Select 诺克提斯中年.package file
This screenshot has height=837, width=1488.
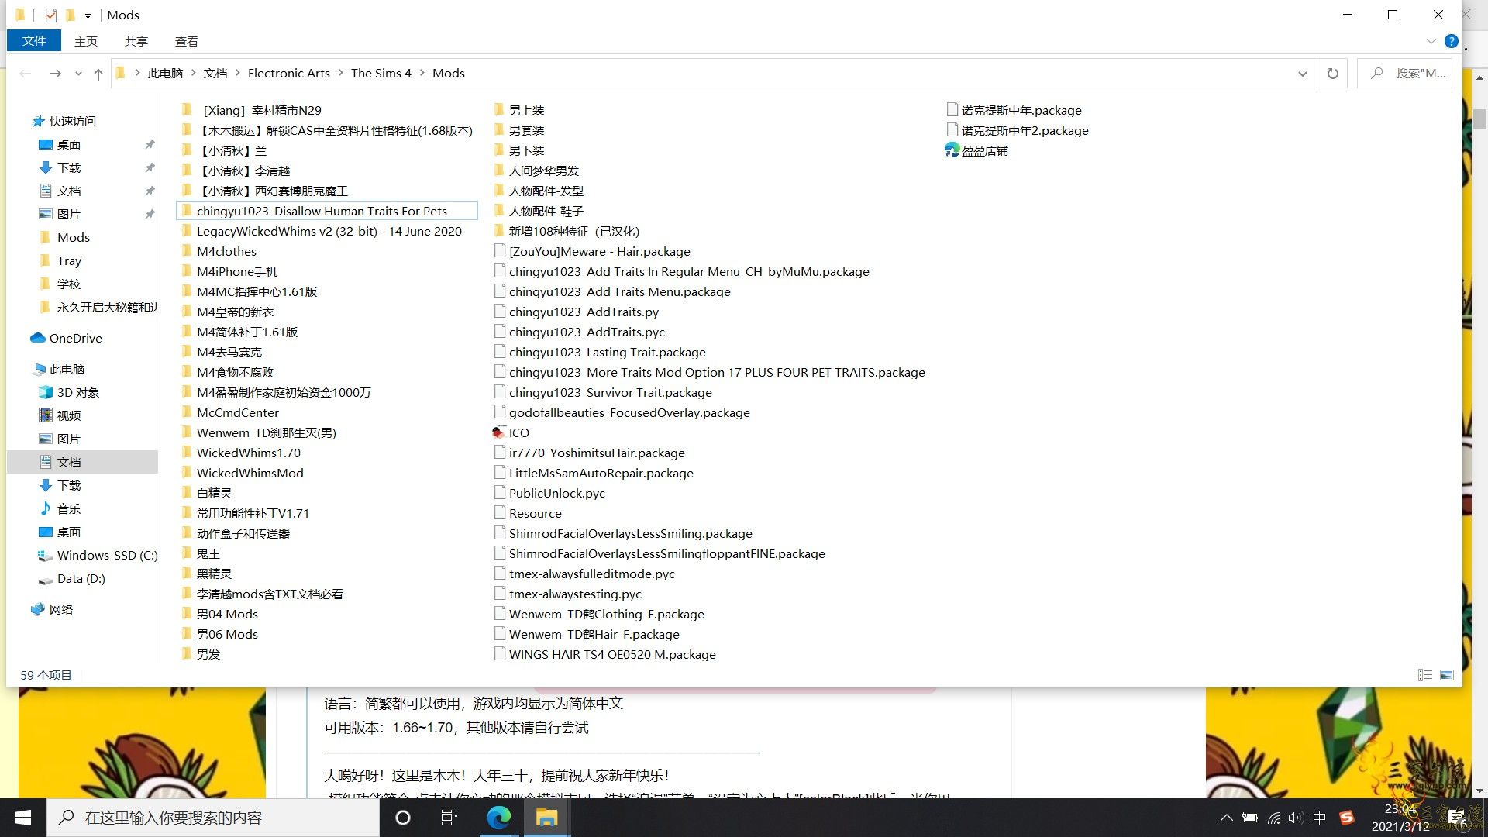[1021, 111]
